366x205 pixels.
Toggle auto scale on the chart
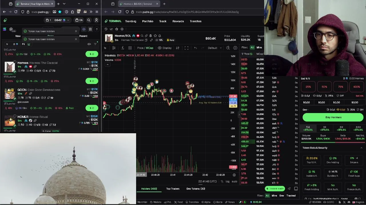(234, 182)
